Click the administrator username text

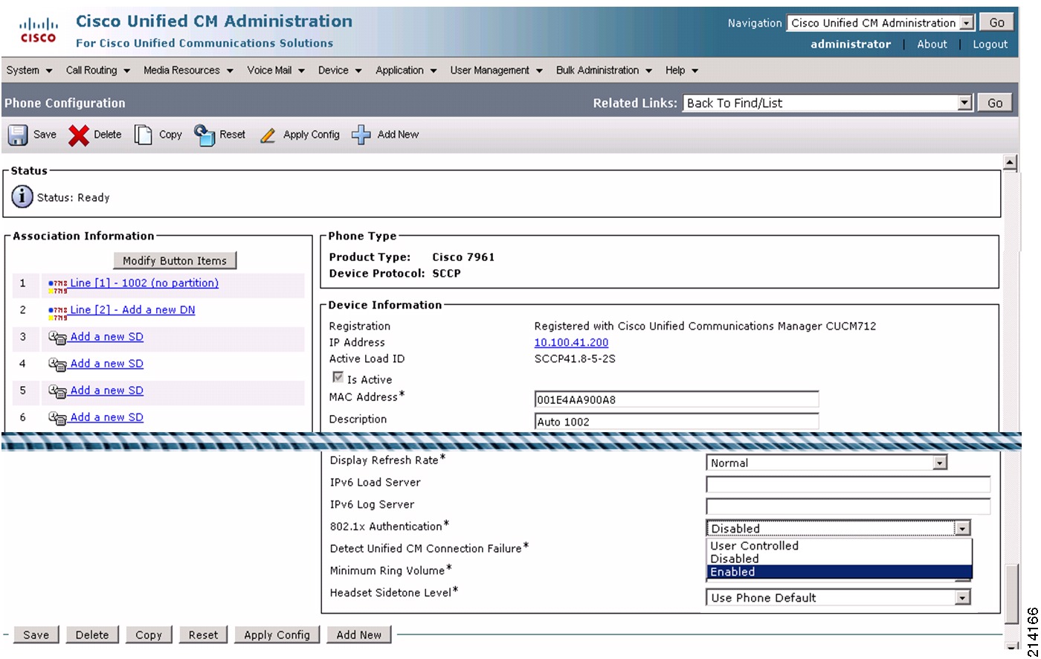point(851,44)
